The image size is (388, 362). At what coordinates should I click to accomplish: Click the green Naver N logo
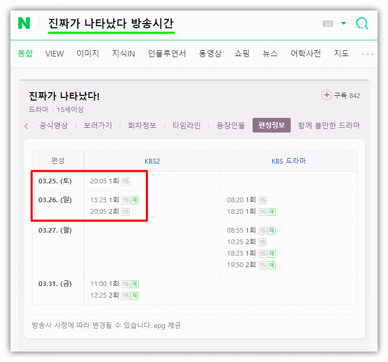(24, 23)
